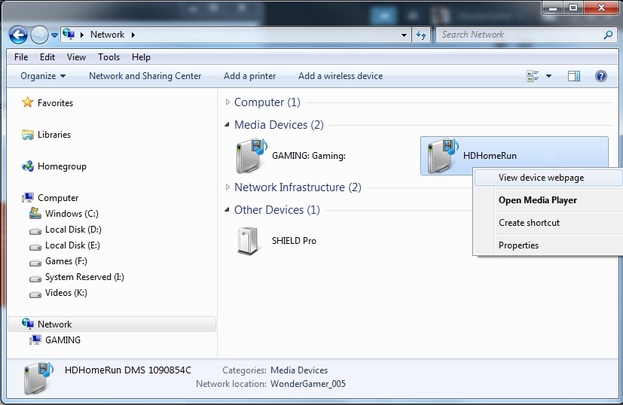Open the change view icon button
The height and width of the screenshot is (405, 623).
click(533, 76)
